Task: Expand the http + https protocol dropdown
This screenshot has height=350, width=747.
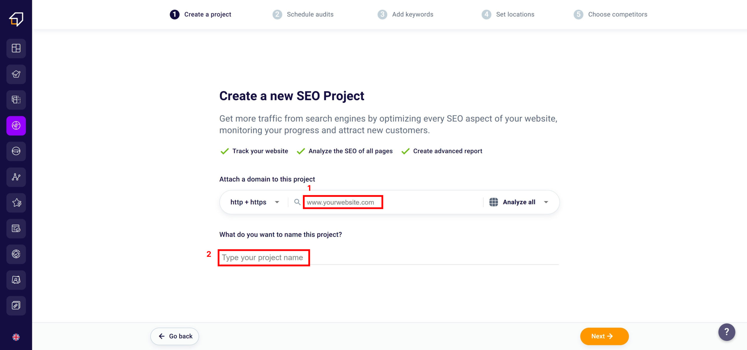Action: pos(254,202)
